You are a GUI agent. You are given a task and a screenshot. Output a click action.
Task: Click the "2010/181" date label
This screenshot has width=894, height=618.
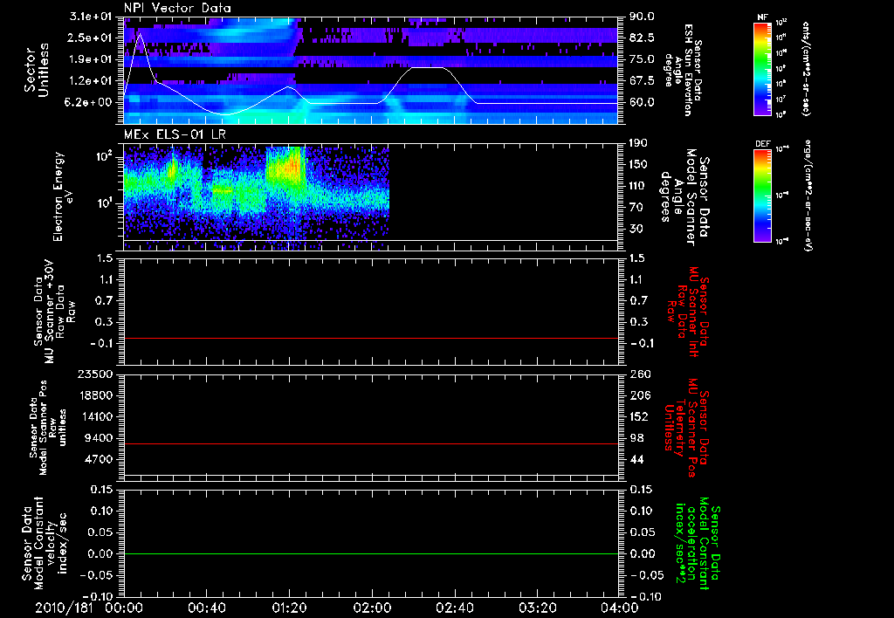(x=64, y=608)
